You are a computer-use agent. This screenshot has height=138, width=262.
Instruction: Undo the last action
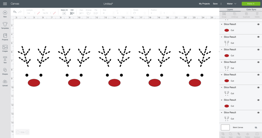[x=15, y=12]
